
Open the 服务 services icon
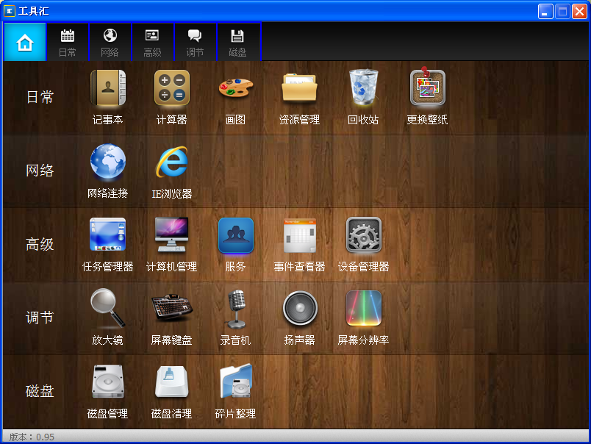(x=235, y=234)
